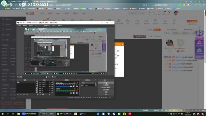This screenshot has height=116, width=206.
Task: Move source up in the sources panel
Action: coord(47,94)
